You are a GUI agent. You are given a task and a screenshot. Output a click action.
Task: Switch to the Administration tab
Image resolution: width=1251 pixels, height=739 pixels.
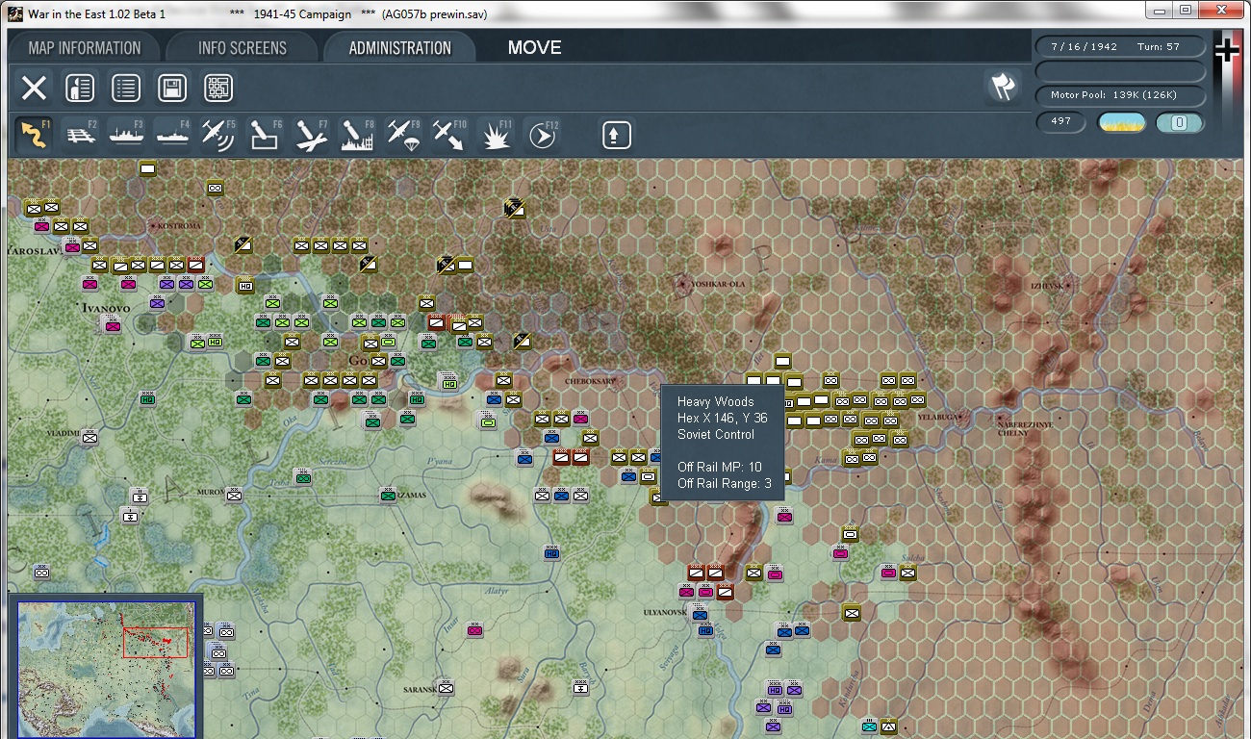point(400,48)
